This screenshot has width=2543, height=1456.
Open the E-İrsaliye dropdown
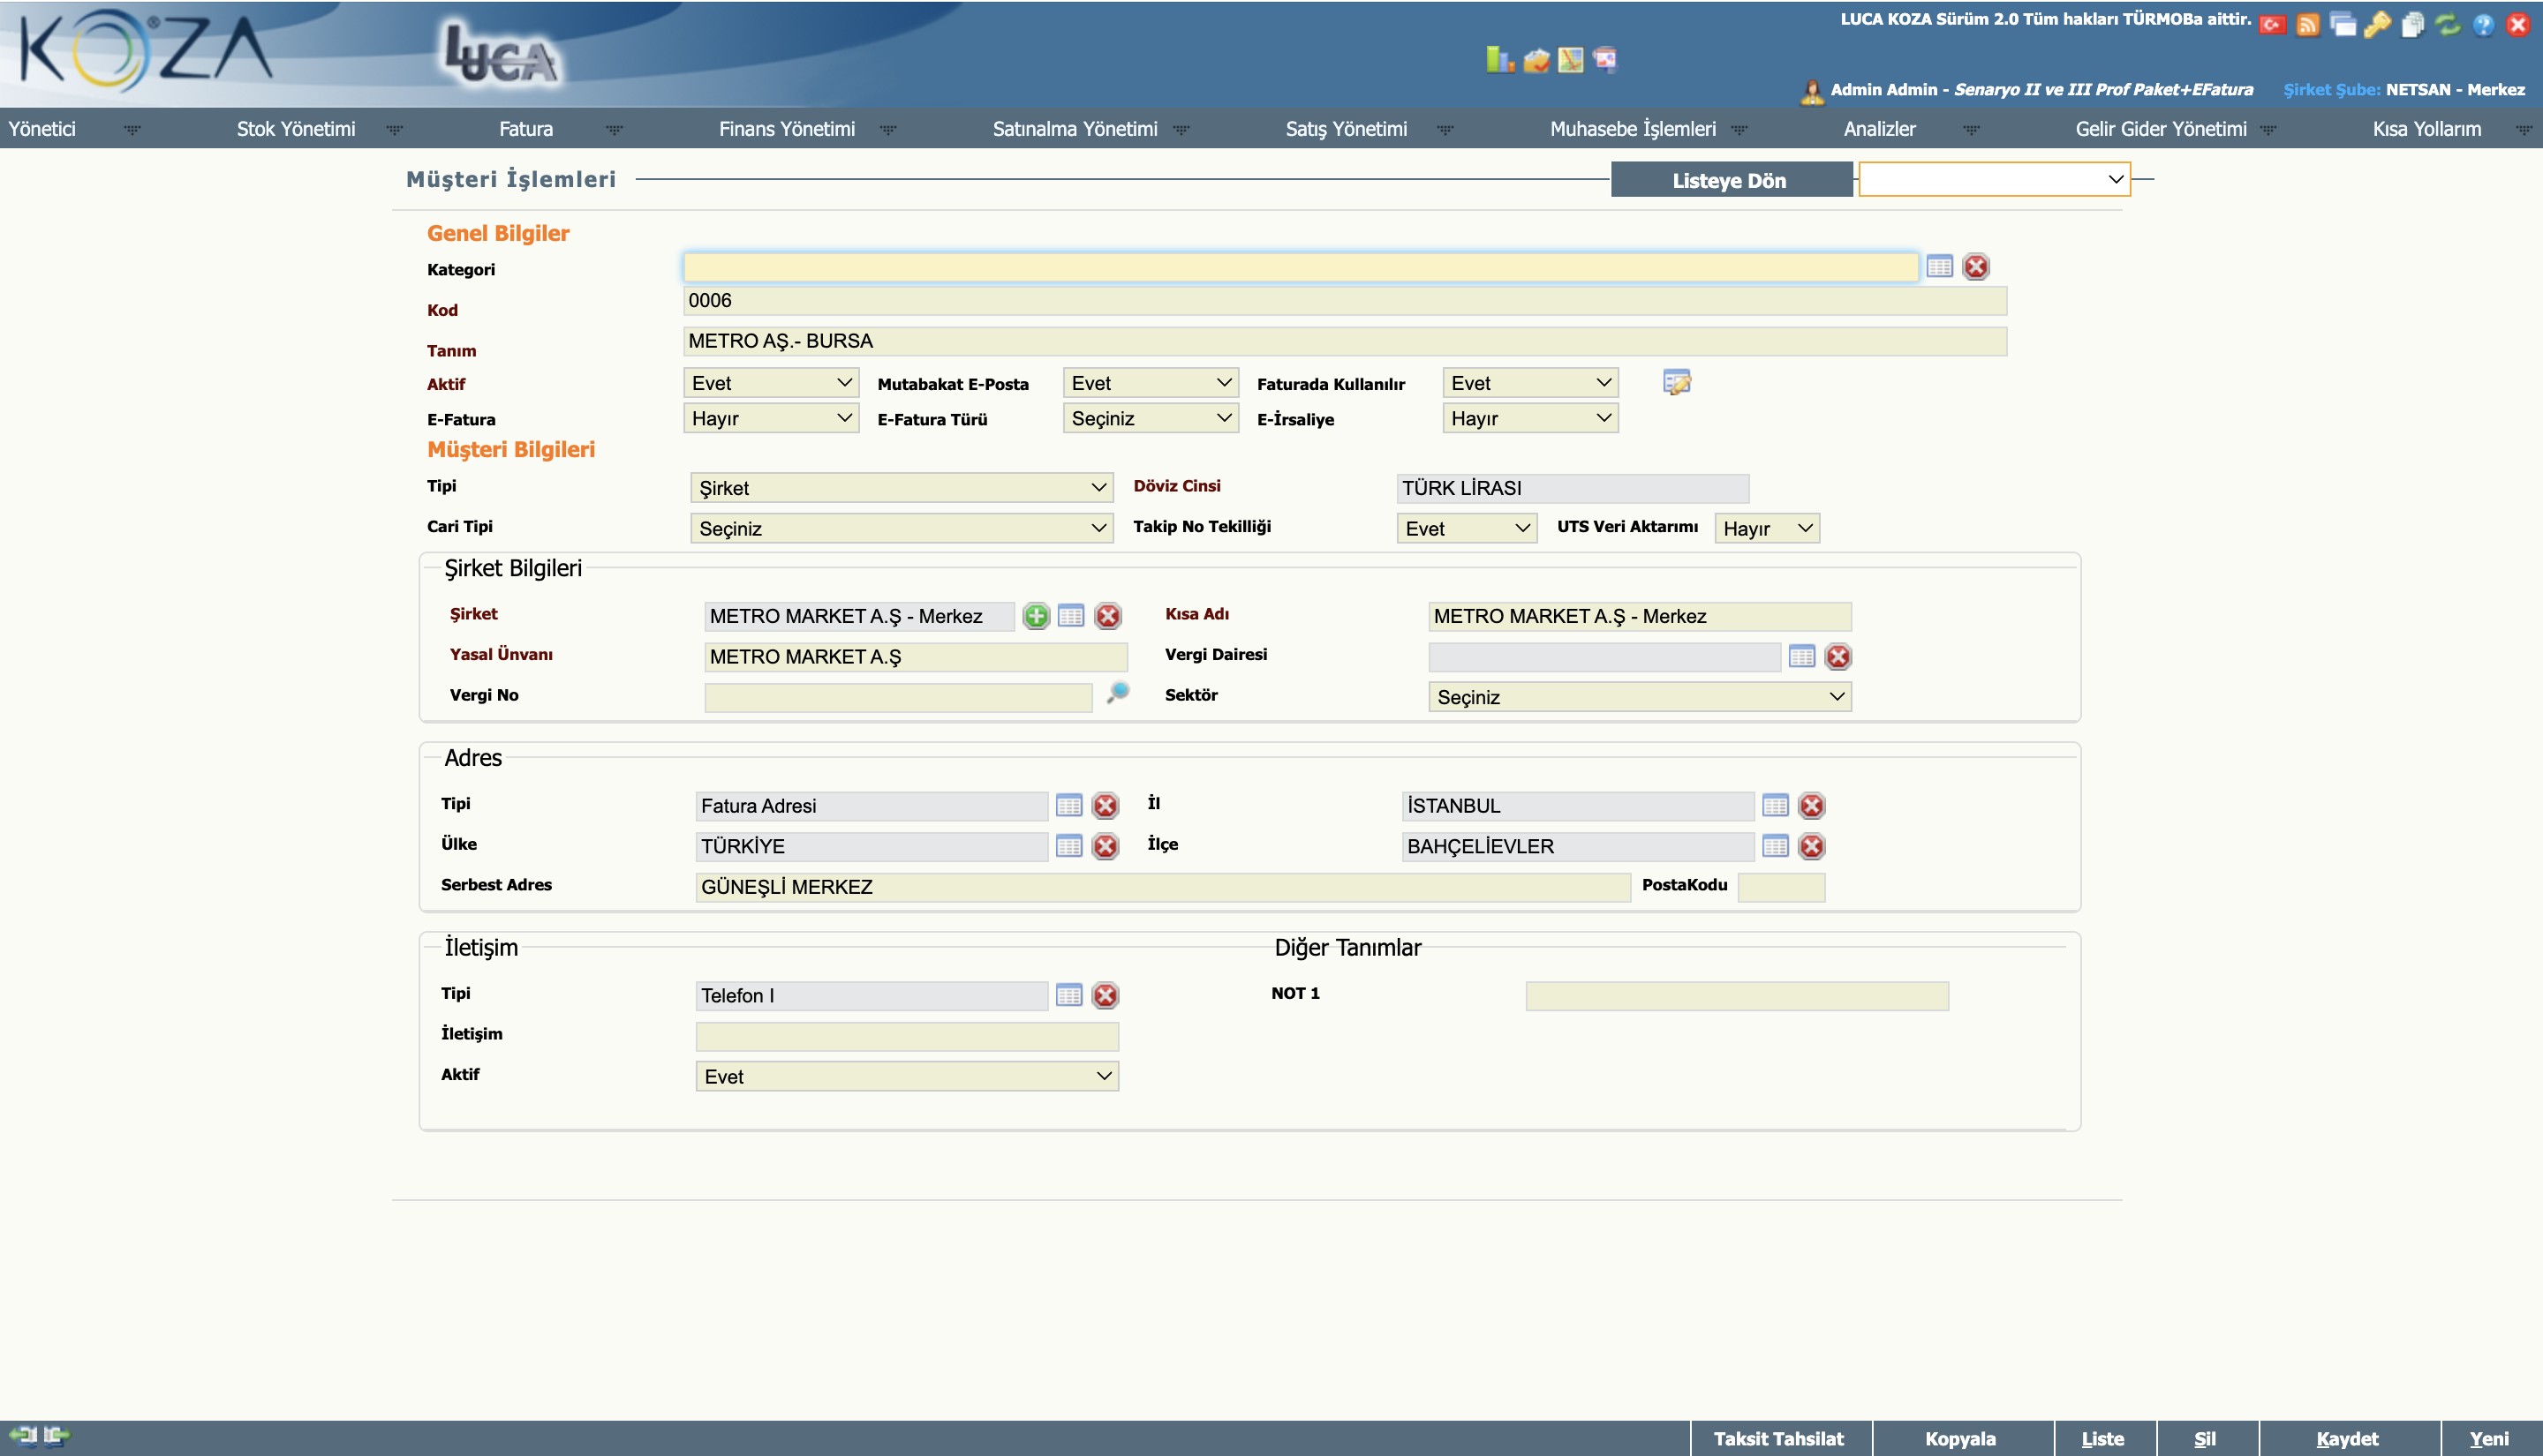1530,418
